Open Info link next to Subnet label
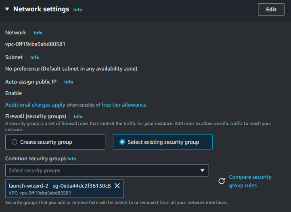Screen dimensions: 291x212 tap(35, 57)
